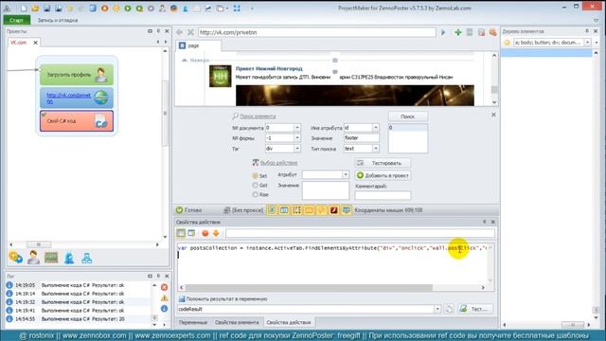Image resolution: width=606 pixels, height=341 pixels.
Task: Close the VK.com project tab
Action: point(36,43)
